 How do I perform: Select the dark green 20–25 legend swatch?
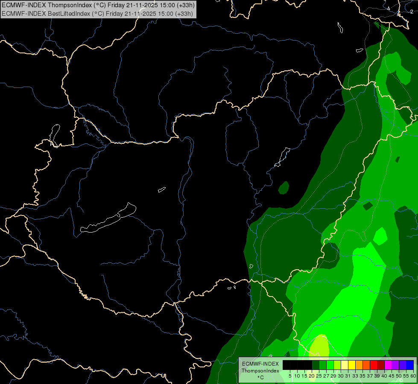click(x=316, y=365)
